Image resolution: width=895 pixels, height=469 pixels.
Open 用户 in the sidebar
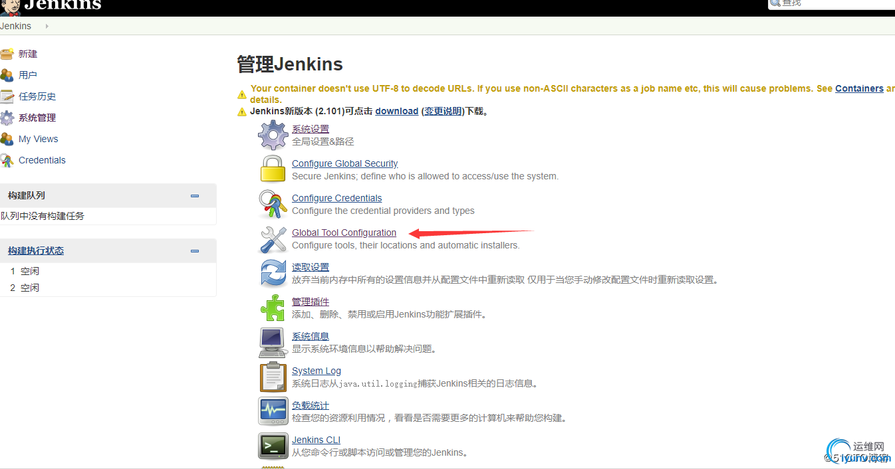click(28, 75)
